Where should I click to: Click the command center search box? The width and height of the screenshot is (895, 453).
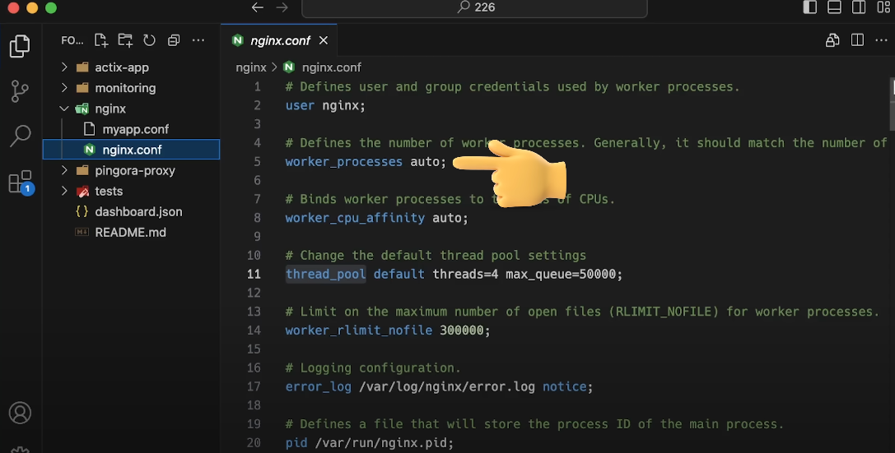(474, 8)
